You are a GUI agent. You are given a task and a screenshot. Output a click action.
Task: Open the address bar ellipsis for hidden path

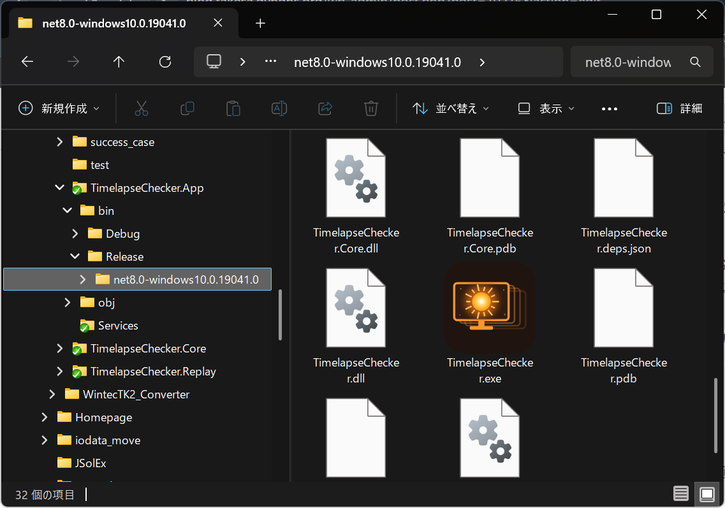coord(270,61)
